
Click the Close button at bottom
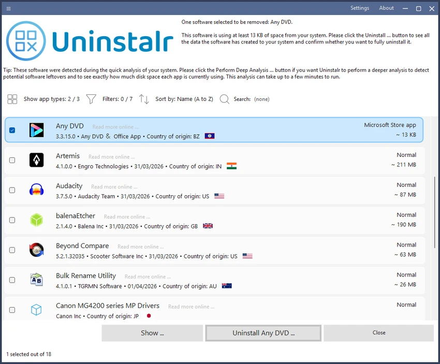click(x=379, y=333)
